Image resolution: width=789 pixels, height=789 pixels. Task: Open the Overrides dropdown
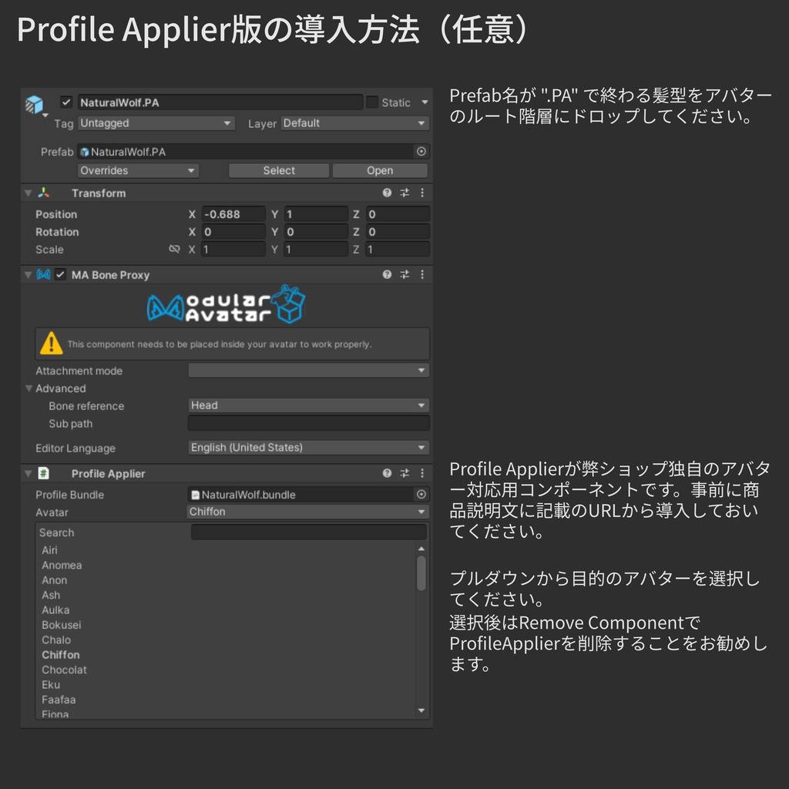[139, 170]
